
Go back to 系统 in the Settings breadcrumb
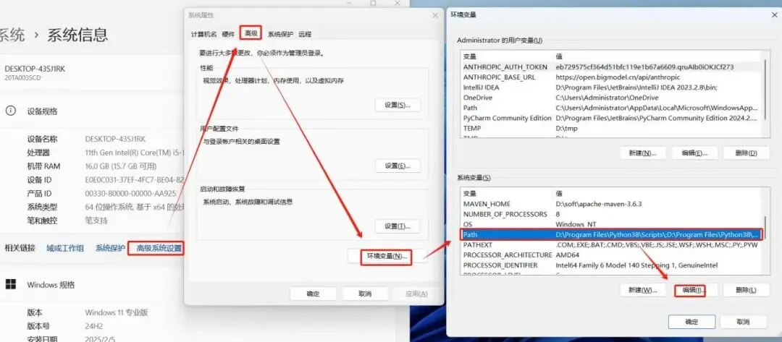12,35
